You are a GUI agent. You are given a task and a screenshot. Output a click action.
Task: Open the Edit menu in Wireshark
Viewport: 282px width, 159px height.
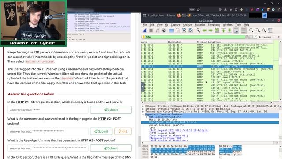click(152, 25)
